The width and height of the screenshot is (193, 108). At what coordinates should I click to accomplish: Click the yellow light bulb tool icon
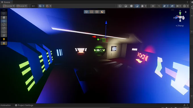point(4,39)
